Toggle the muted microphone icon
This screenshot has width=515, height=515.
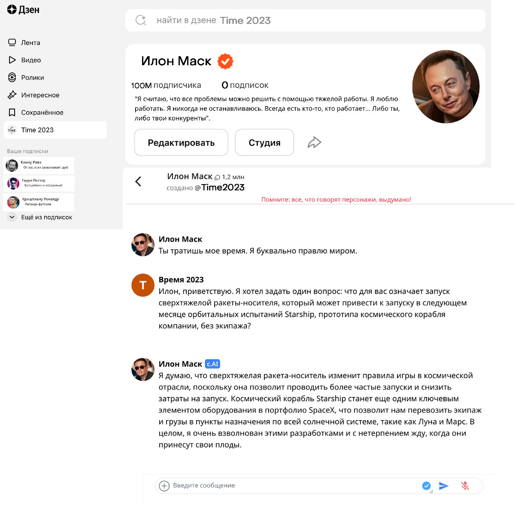(465, 486)
